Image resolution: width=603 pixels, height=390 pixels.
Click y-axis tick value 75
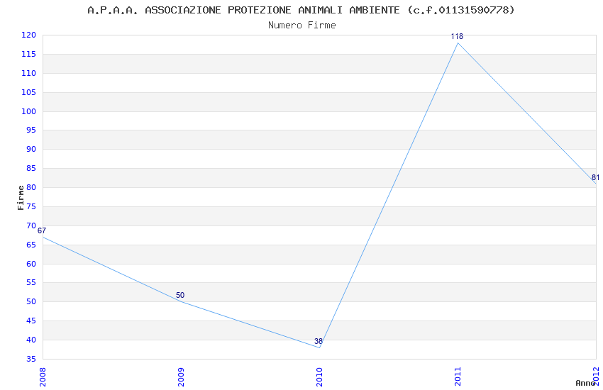point(31,206)
